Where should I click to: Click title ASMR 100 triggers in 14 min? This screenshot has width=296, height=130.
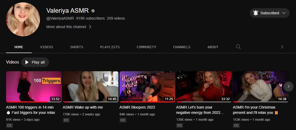tap(30, 110)
